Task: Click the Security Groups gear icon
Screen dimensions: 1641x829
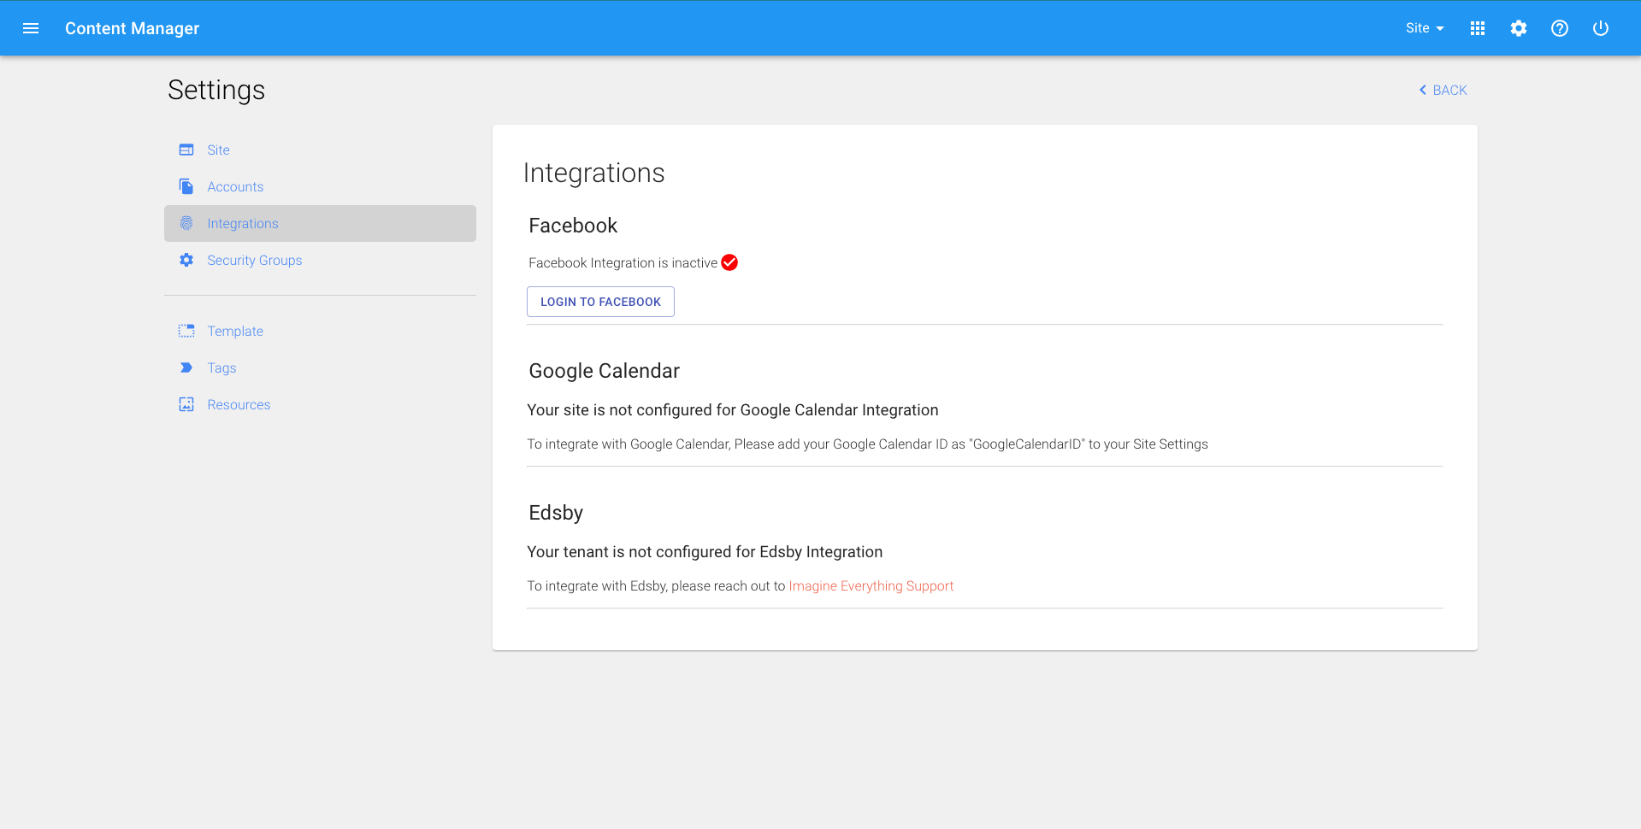Action: pyautogui.click(x=186, y=260)
